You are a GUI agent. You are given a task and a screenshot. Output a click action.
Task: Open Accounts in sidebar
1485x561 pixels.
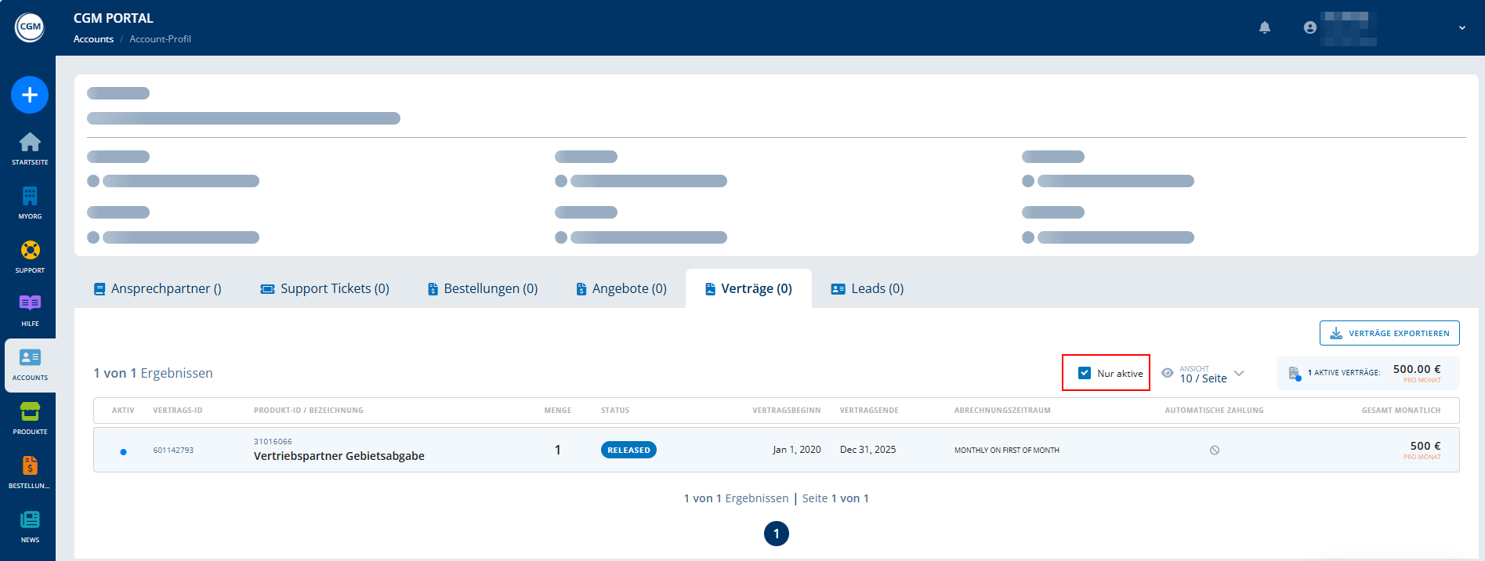coord(30,365)
